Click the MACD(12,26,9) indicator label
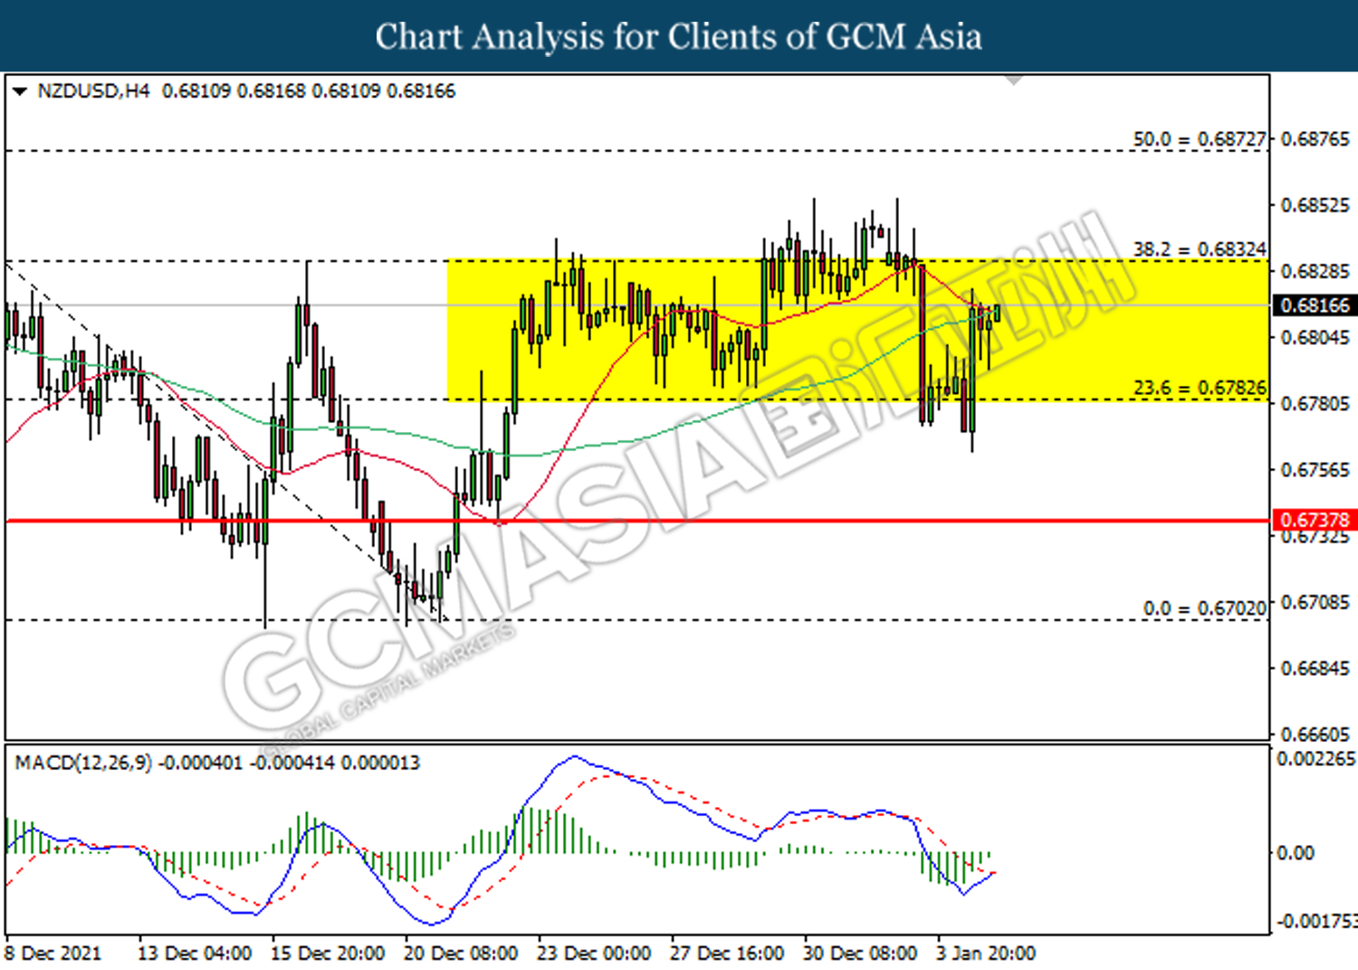Screen dimensions: 1358x970 pyautogui.click(x=83, y=763)
